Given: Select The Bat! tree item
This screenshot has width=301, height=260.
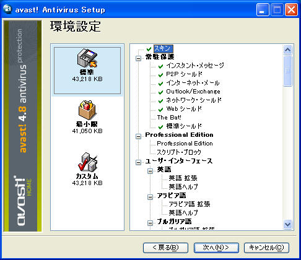Looking at the screenshot, I should pyautogui.click(x=169, y=118).
